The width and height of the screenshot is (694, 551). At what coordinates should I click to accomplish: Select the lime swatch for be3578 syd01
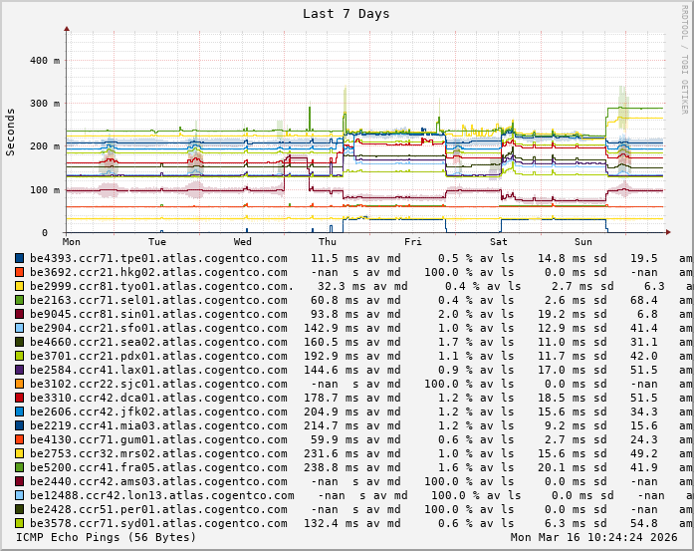[x=20, y=523]
